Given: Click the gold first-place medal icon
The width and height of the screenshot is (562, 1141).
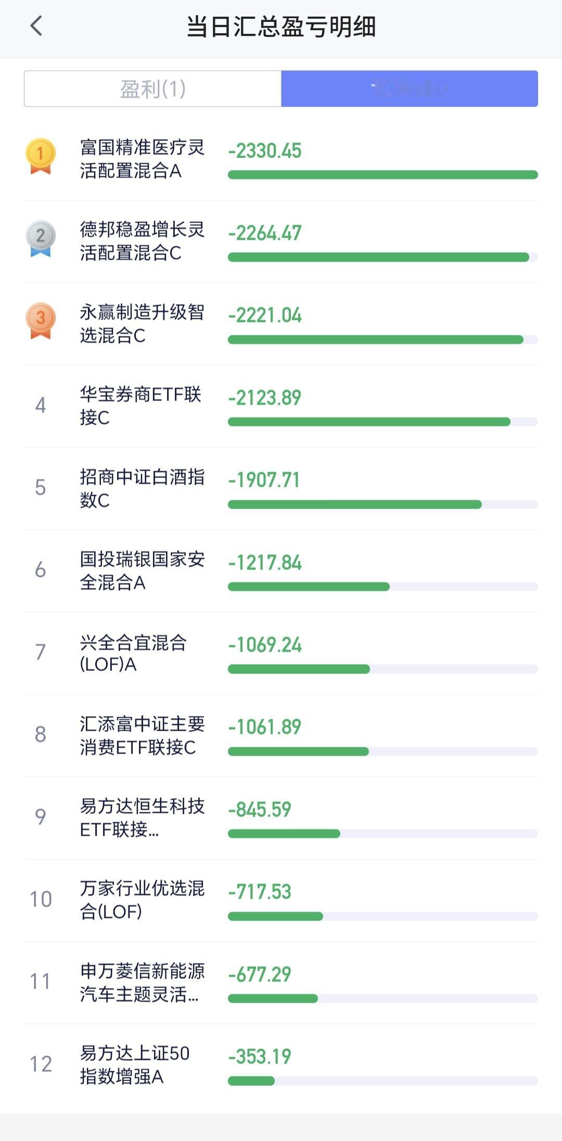Looking at the screenshot, I should (x=41, y=156).
